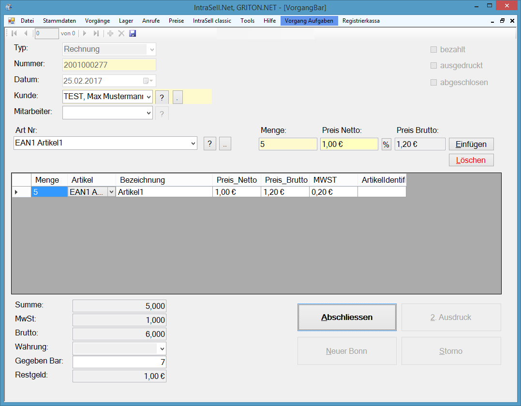
Task: Open the Hilfe menu
Action: point(269,21)
